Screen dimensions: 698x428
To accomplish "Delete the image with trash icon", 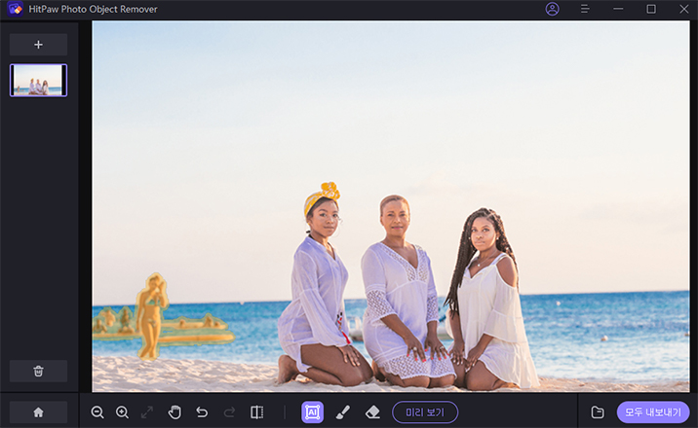I will point(38,371).
